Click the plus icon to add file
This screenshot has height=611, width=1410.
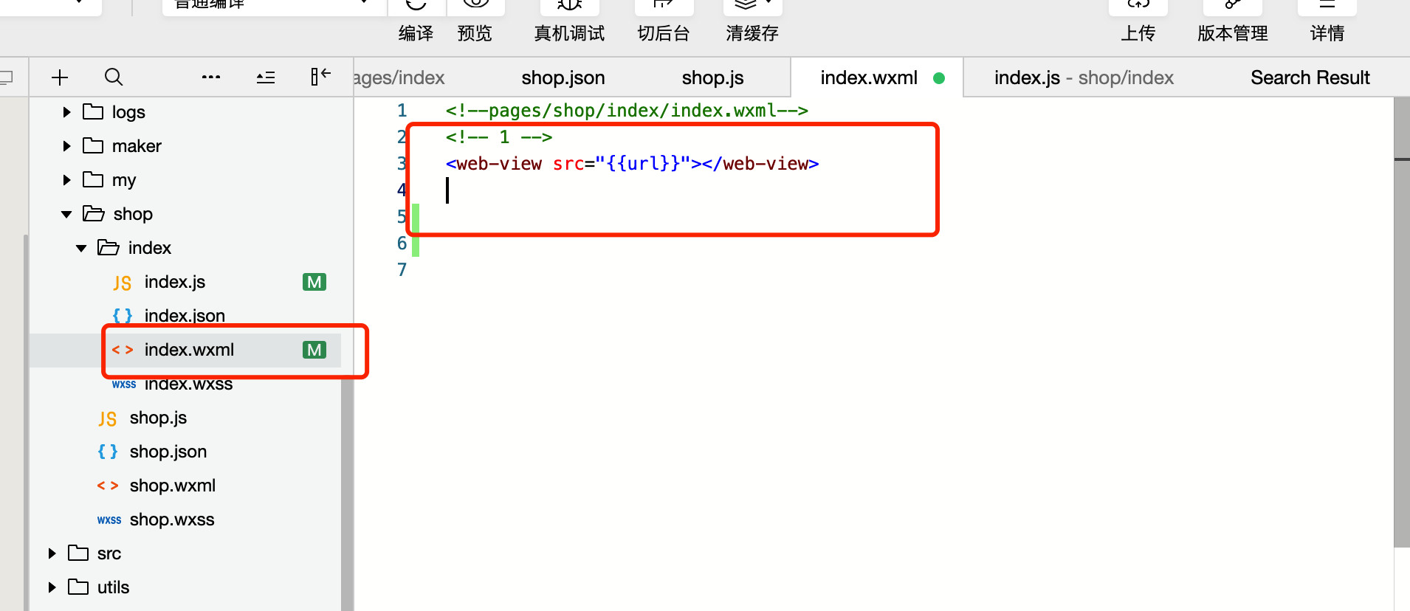tap(60, 77)
